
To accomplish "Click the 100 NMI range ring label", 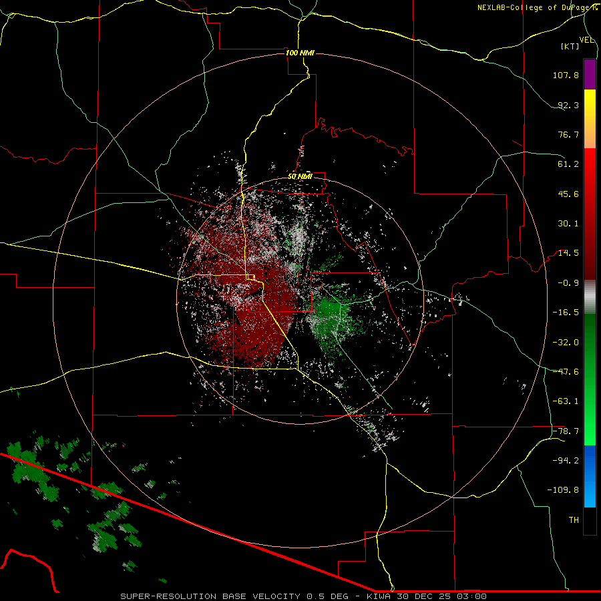I will (x=300, y=53).
